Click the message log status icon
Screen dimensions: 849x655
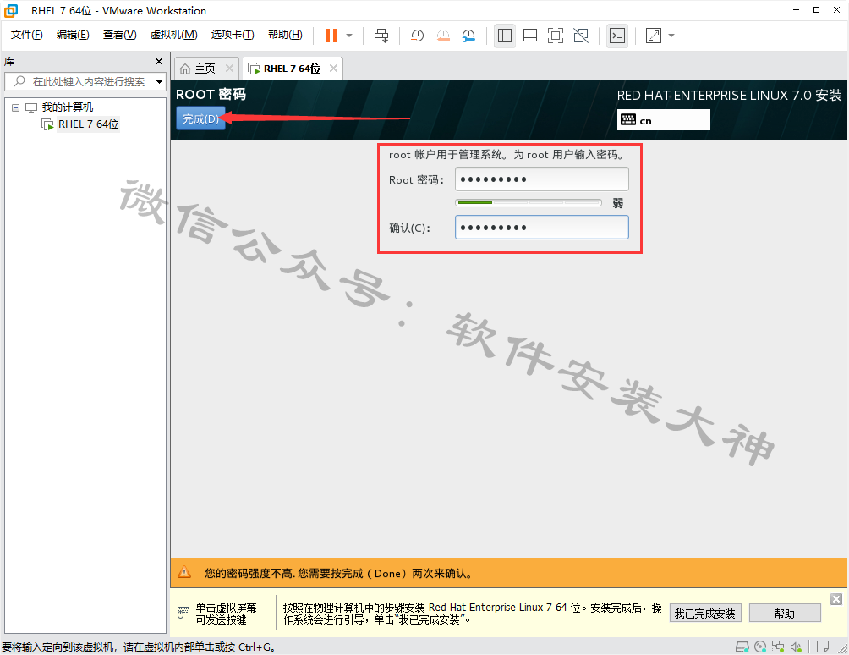(823, 647)
